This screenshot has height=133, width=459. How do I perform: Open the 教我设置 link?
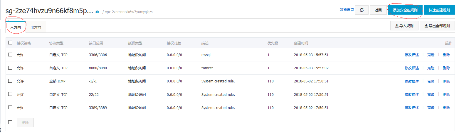coord(347,10)
